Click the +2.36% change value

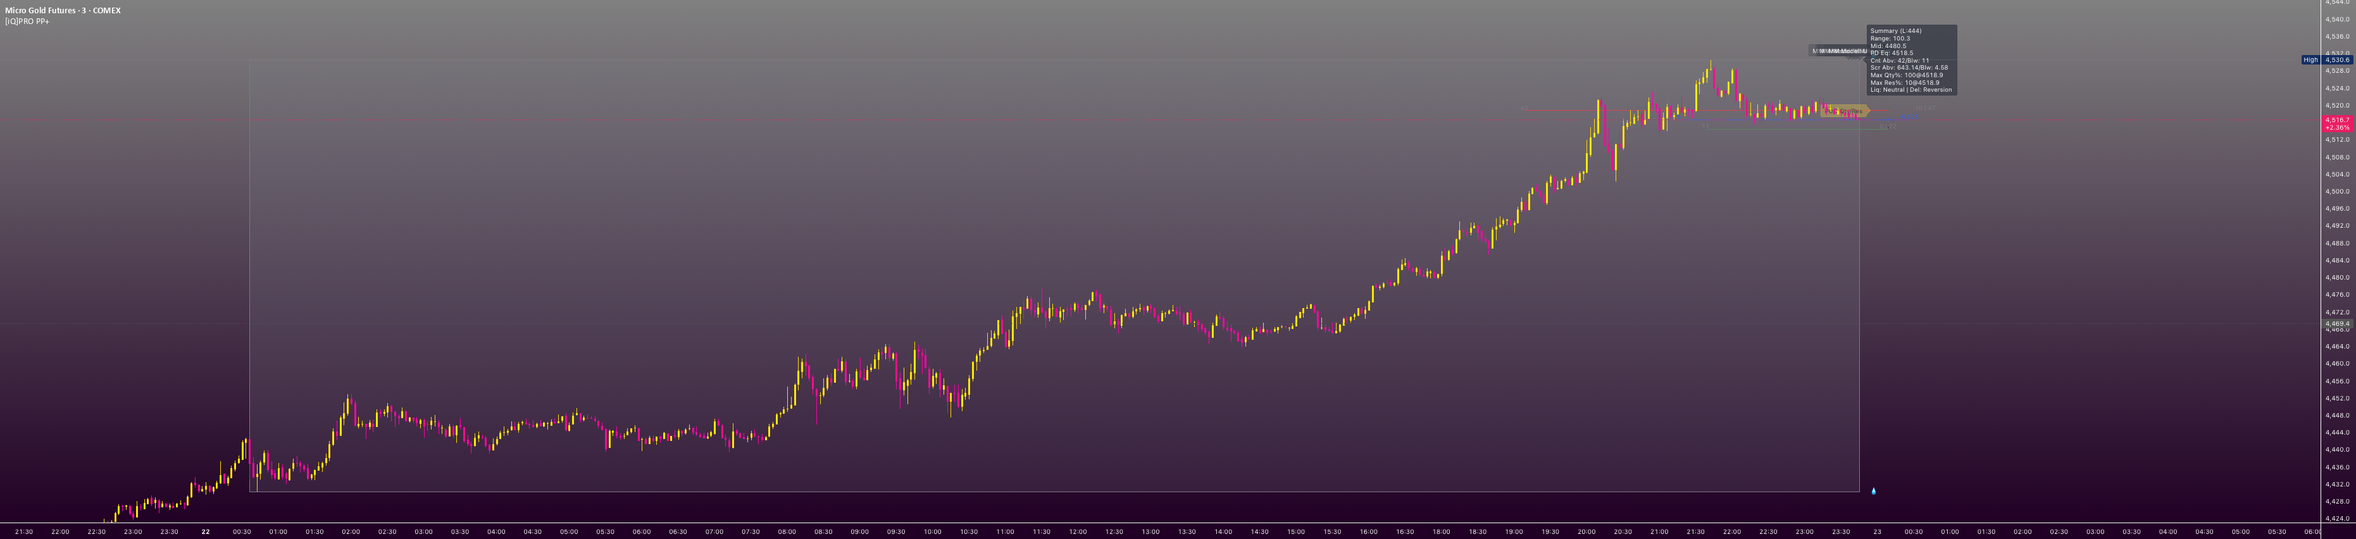point(2337,128)
